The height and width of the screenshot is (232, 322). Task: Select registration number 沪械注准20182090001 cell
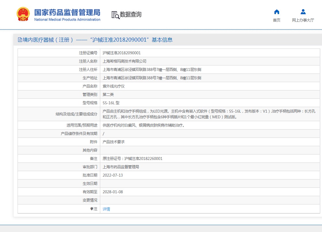pyautogui.click(x=122, y=53)
